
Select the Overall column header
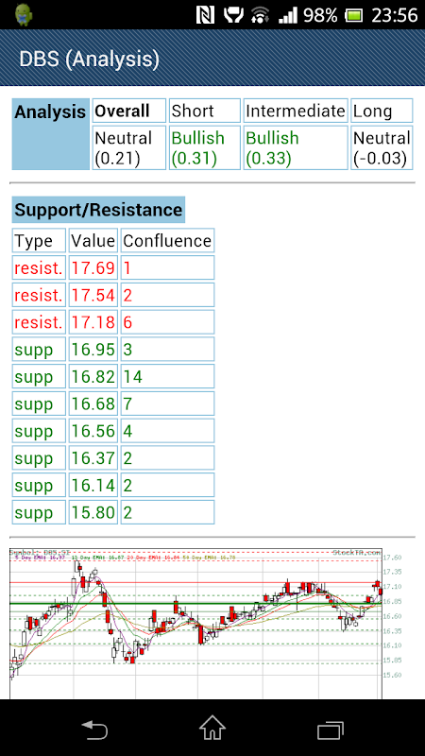coord(128,111)
